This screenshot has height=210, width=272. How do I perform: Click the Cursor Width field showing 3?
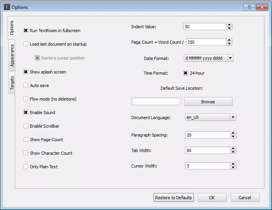(x=208, y=166)
